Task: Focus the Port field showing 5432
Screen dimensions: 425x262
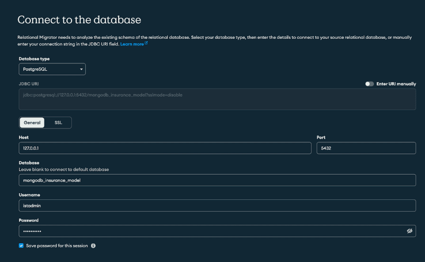Action: [x=366, y=148]
